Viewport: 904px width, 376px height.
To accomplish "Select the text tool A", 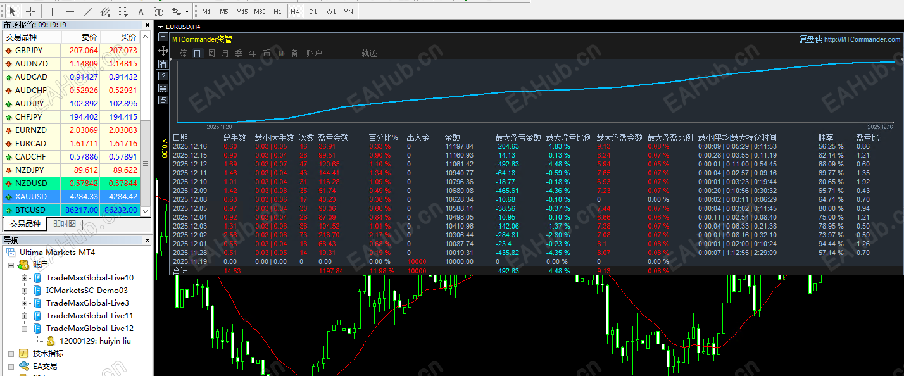I will pos(141,11).
